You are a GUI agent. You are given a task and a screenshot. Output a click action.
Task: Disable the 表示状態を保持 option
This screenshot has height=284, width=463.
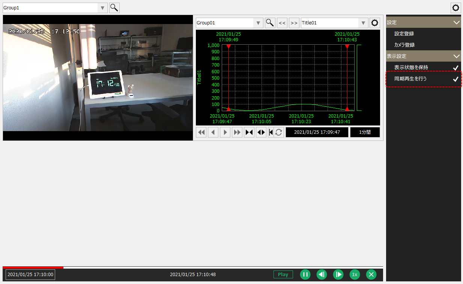(423, 68)
